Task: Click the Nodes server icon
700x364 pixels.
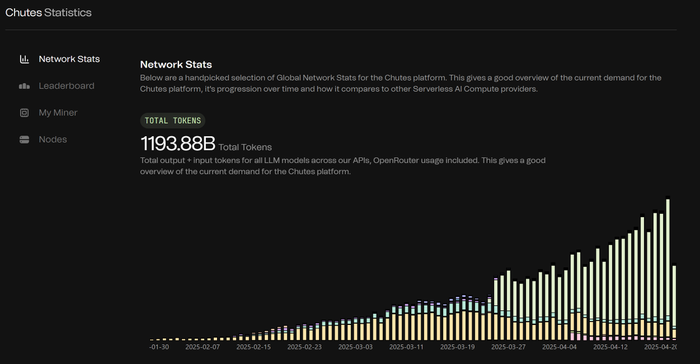Action: pos(24,140)
